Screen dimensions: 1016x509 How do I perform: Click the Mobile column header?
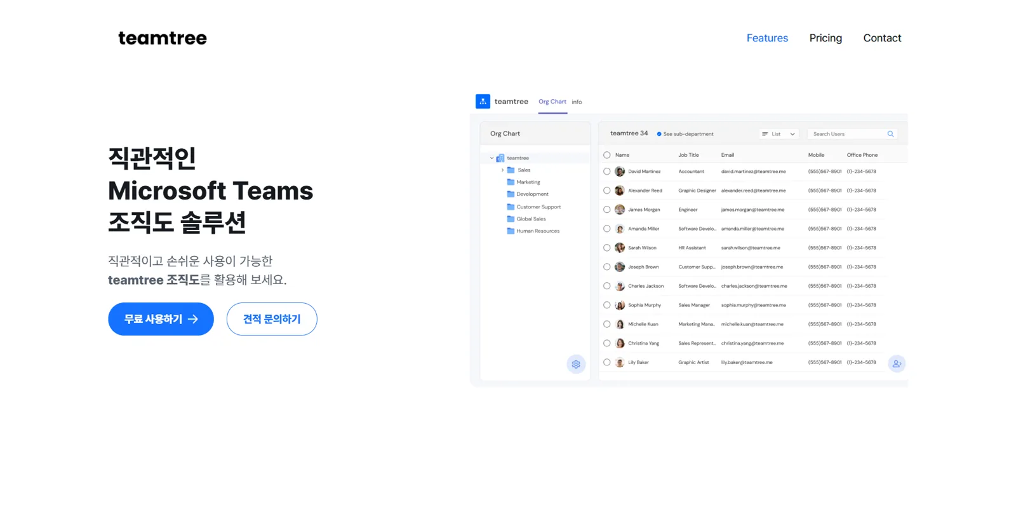coord(816,155)
